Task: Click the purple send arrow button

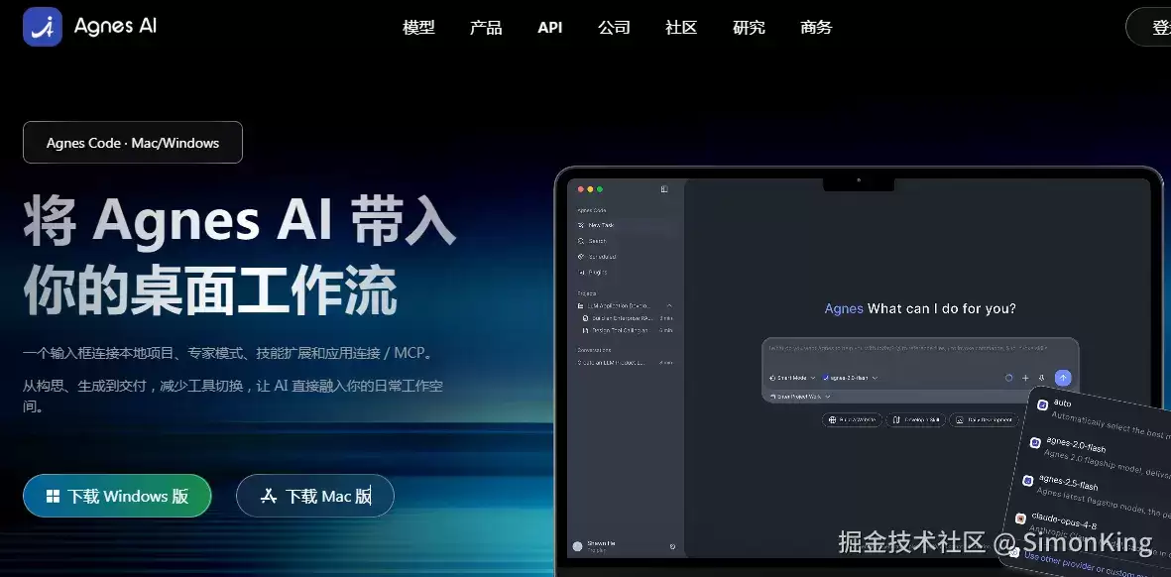Action: click(x=1063, y=378)
